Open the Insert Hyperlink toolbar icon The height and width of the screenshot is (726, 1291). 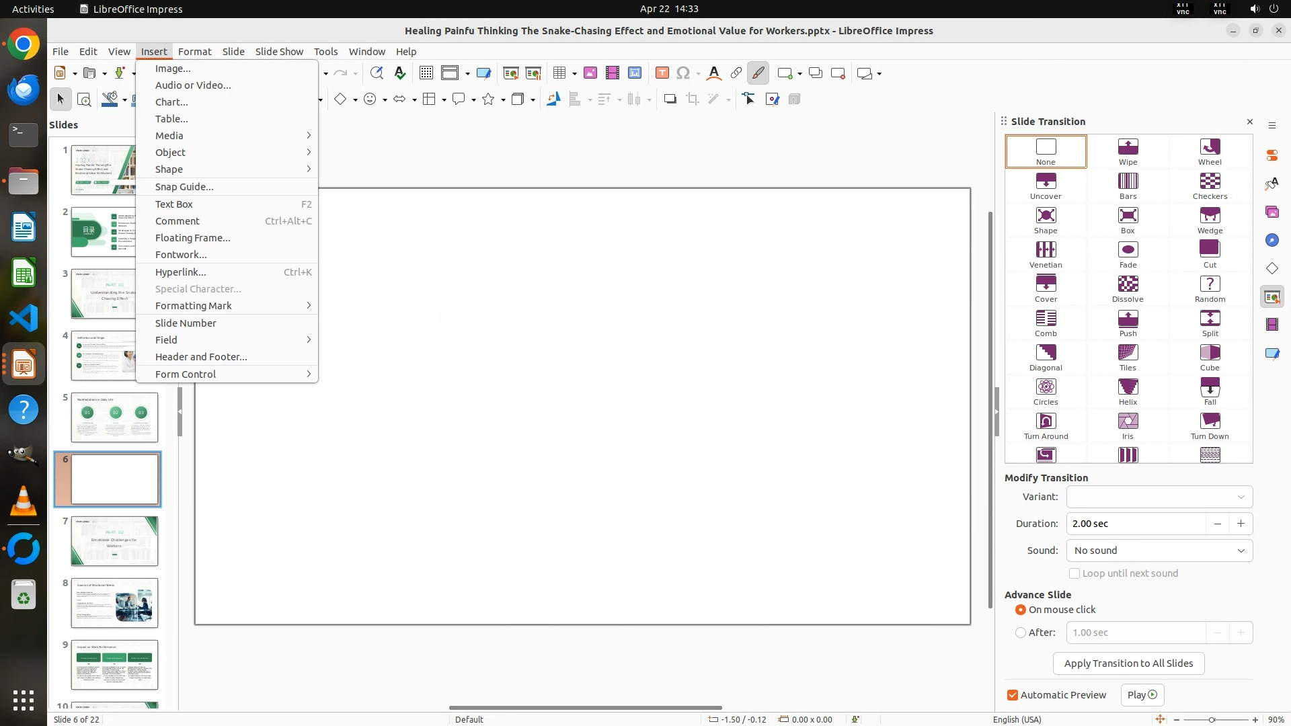736,73
